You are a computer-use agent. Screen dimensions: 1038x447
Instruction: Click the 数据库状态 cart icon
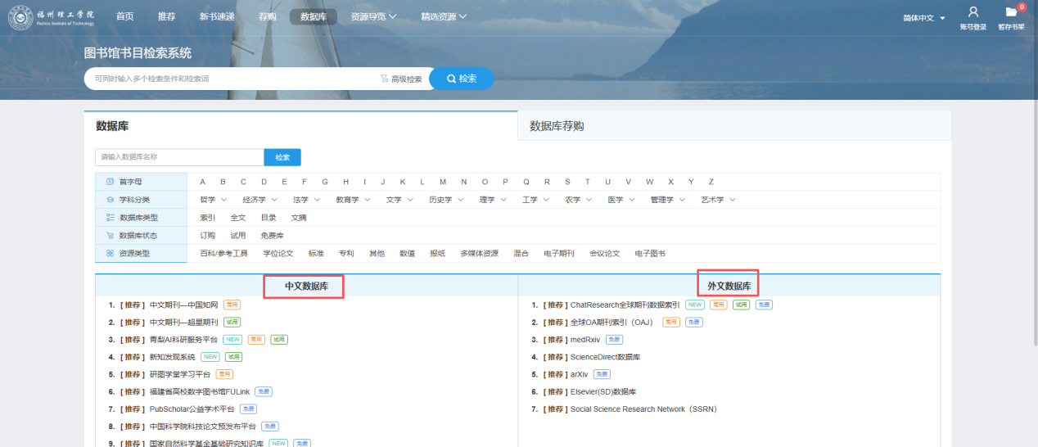pos(110,236)
